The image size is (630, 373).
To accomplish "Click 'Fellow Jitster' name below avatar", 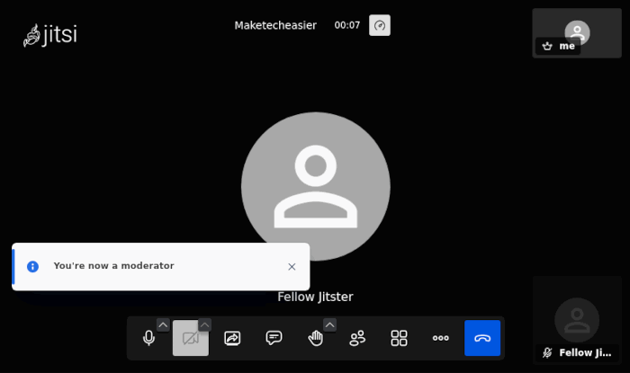I will [x=315, y=297].
